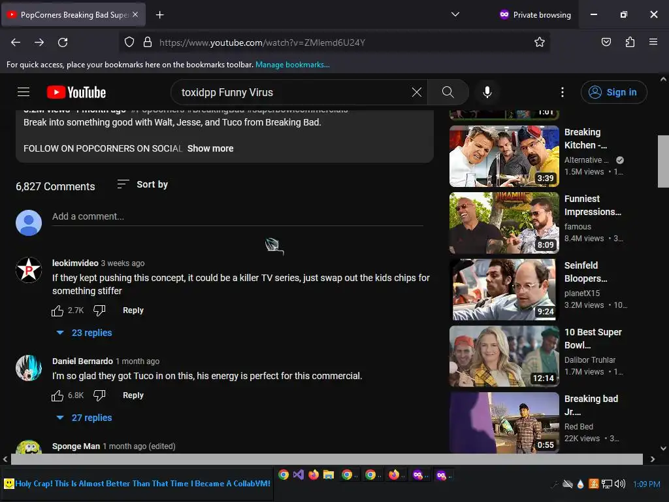
Task: Click the horizontal scrollbar
Action: tap(327, 459)
